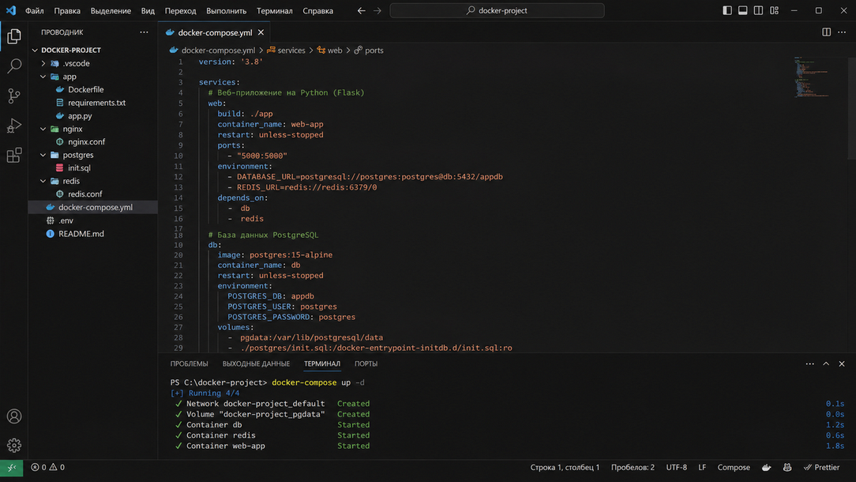Open editor more actions ellipsis
The height and width of the screenshot is (482, 856).
[842, 32]
